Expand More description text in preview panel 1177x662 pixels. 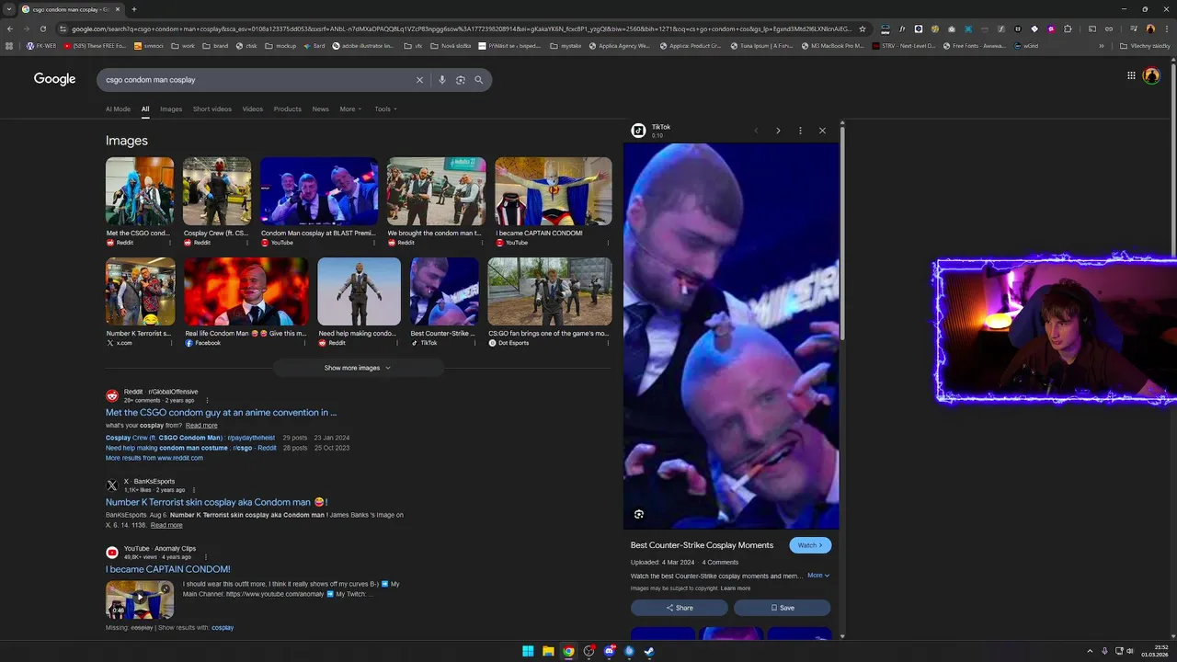tap(818, 576)
